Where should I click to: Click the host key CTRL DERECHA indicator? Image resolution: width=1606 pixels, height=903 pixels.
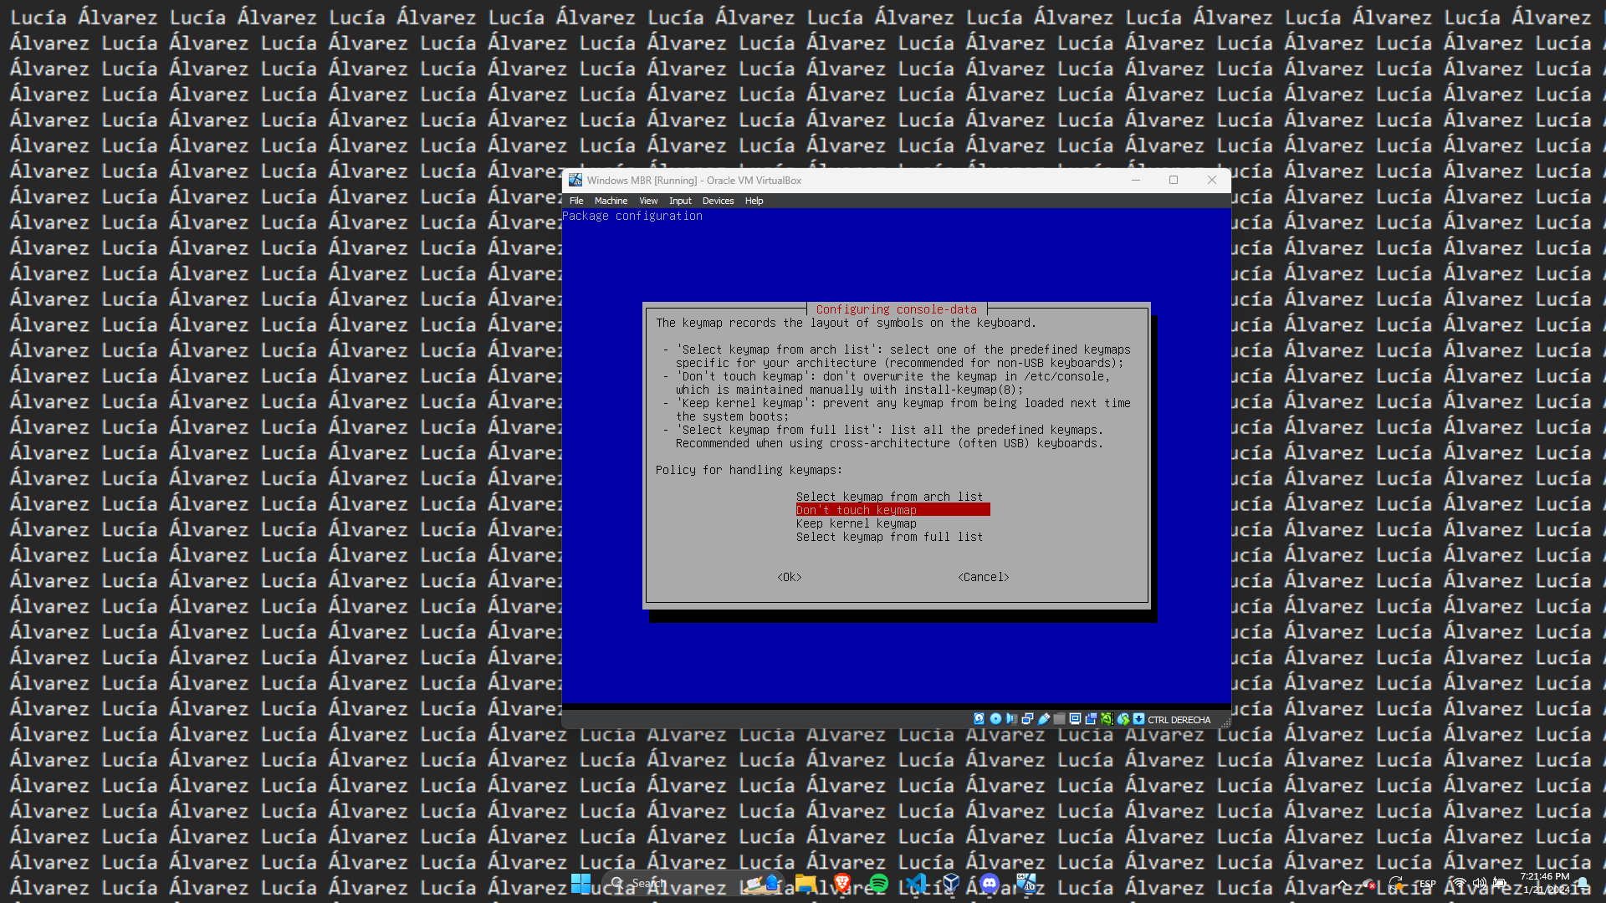click(x=1178, y=720)
